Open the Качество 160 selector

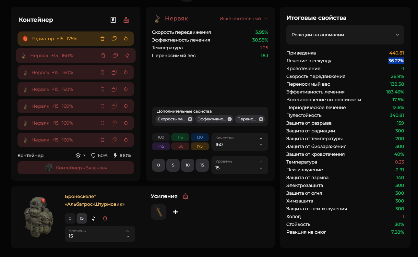coord(240,142)
